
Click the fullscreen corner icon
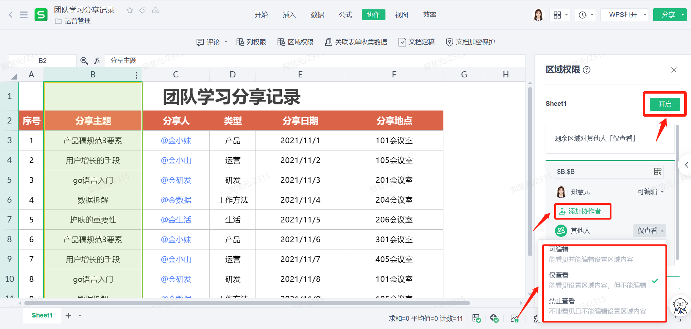(x=678, y=319)
